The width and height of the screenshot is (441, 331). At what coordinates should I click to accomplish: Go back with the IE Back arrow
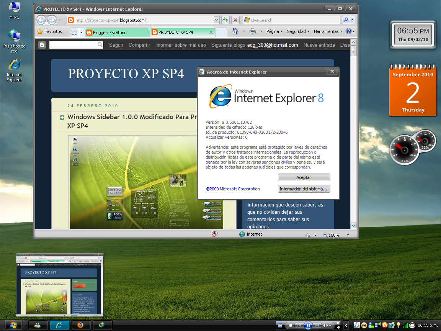point(41,20)
